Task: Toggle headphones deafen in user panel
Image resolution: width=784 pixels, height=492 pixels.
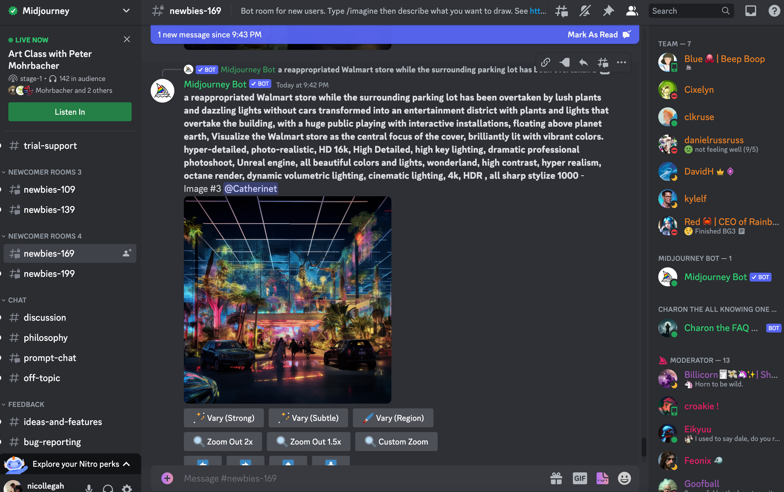Action: [x=108, y=488]
